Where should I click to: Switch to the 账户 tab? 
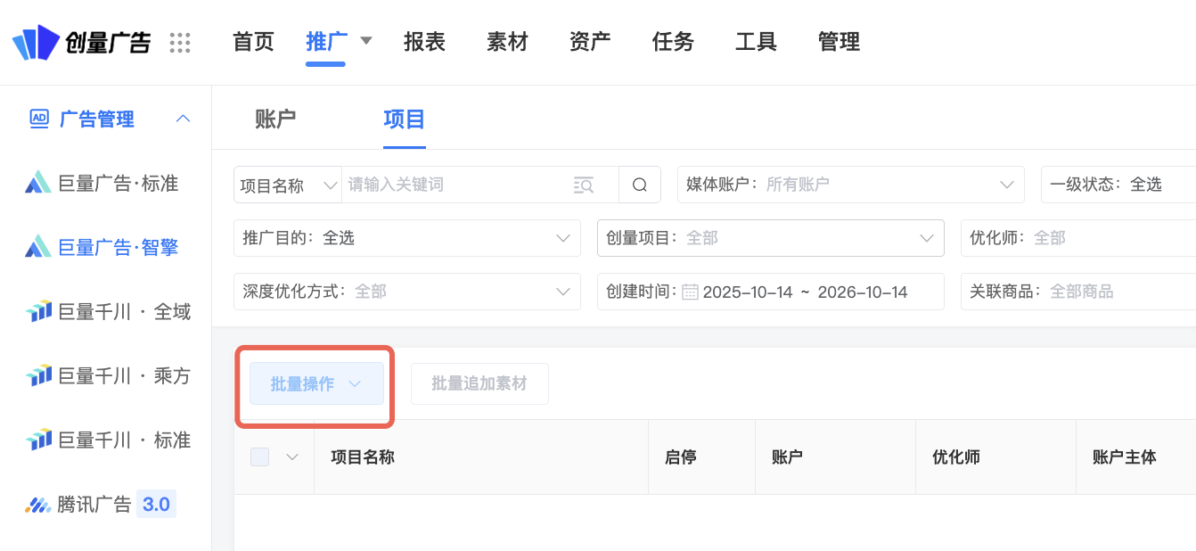[x=275, y=119]
